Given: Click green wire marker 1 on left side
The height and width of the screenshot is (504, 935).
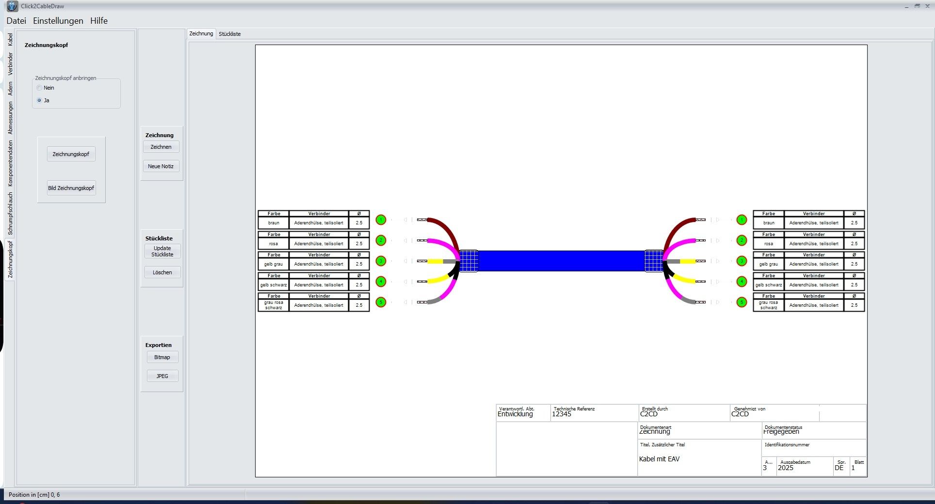Looking at the screenshot, I should [381, 220].
